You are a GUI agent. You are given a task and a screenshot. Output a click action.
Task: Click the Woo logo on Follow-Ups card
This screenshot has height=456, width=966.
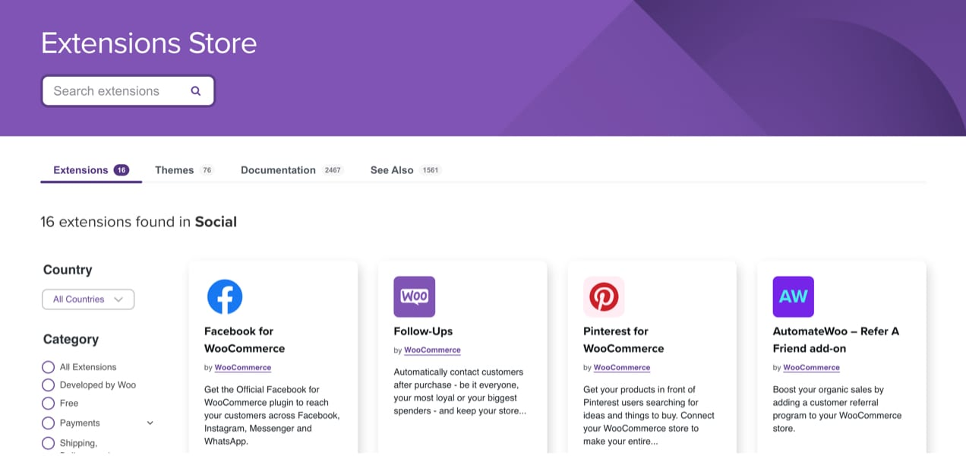tap(414, 296)
